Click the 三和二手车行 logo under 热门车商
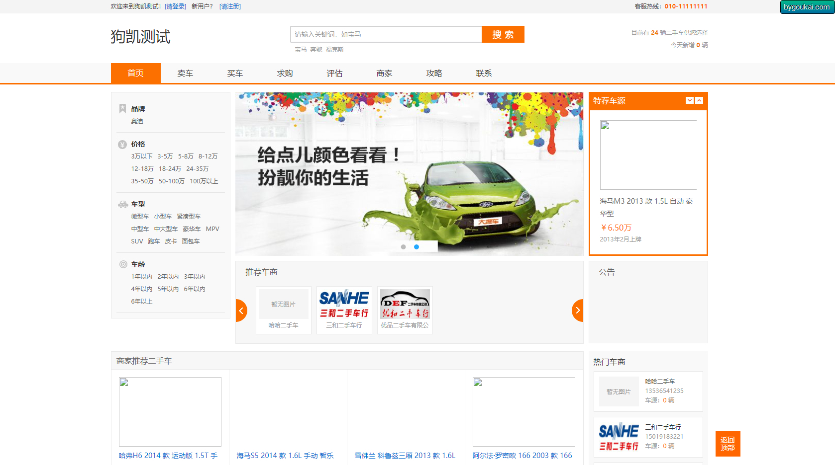Image resolution: width=835 pixels, height=465 pixels. tap(619, 437)
